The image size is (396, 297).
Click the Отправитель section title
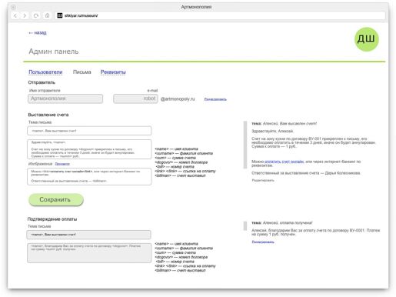42,82
